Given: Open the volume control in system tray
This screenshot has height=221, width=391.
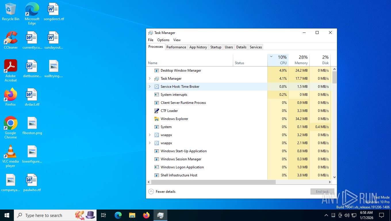Looking at the screenshot, I should (347, 215).
